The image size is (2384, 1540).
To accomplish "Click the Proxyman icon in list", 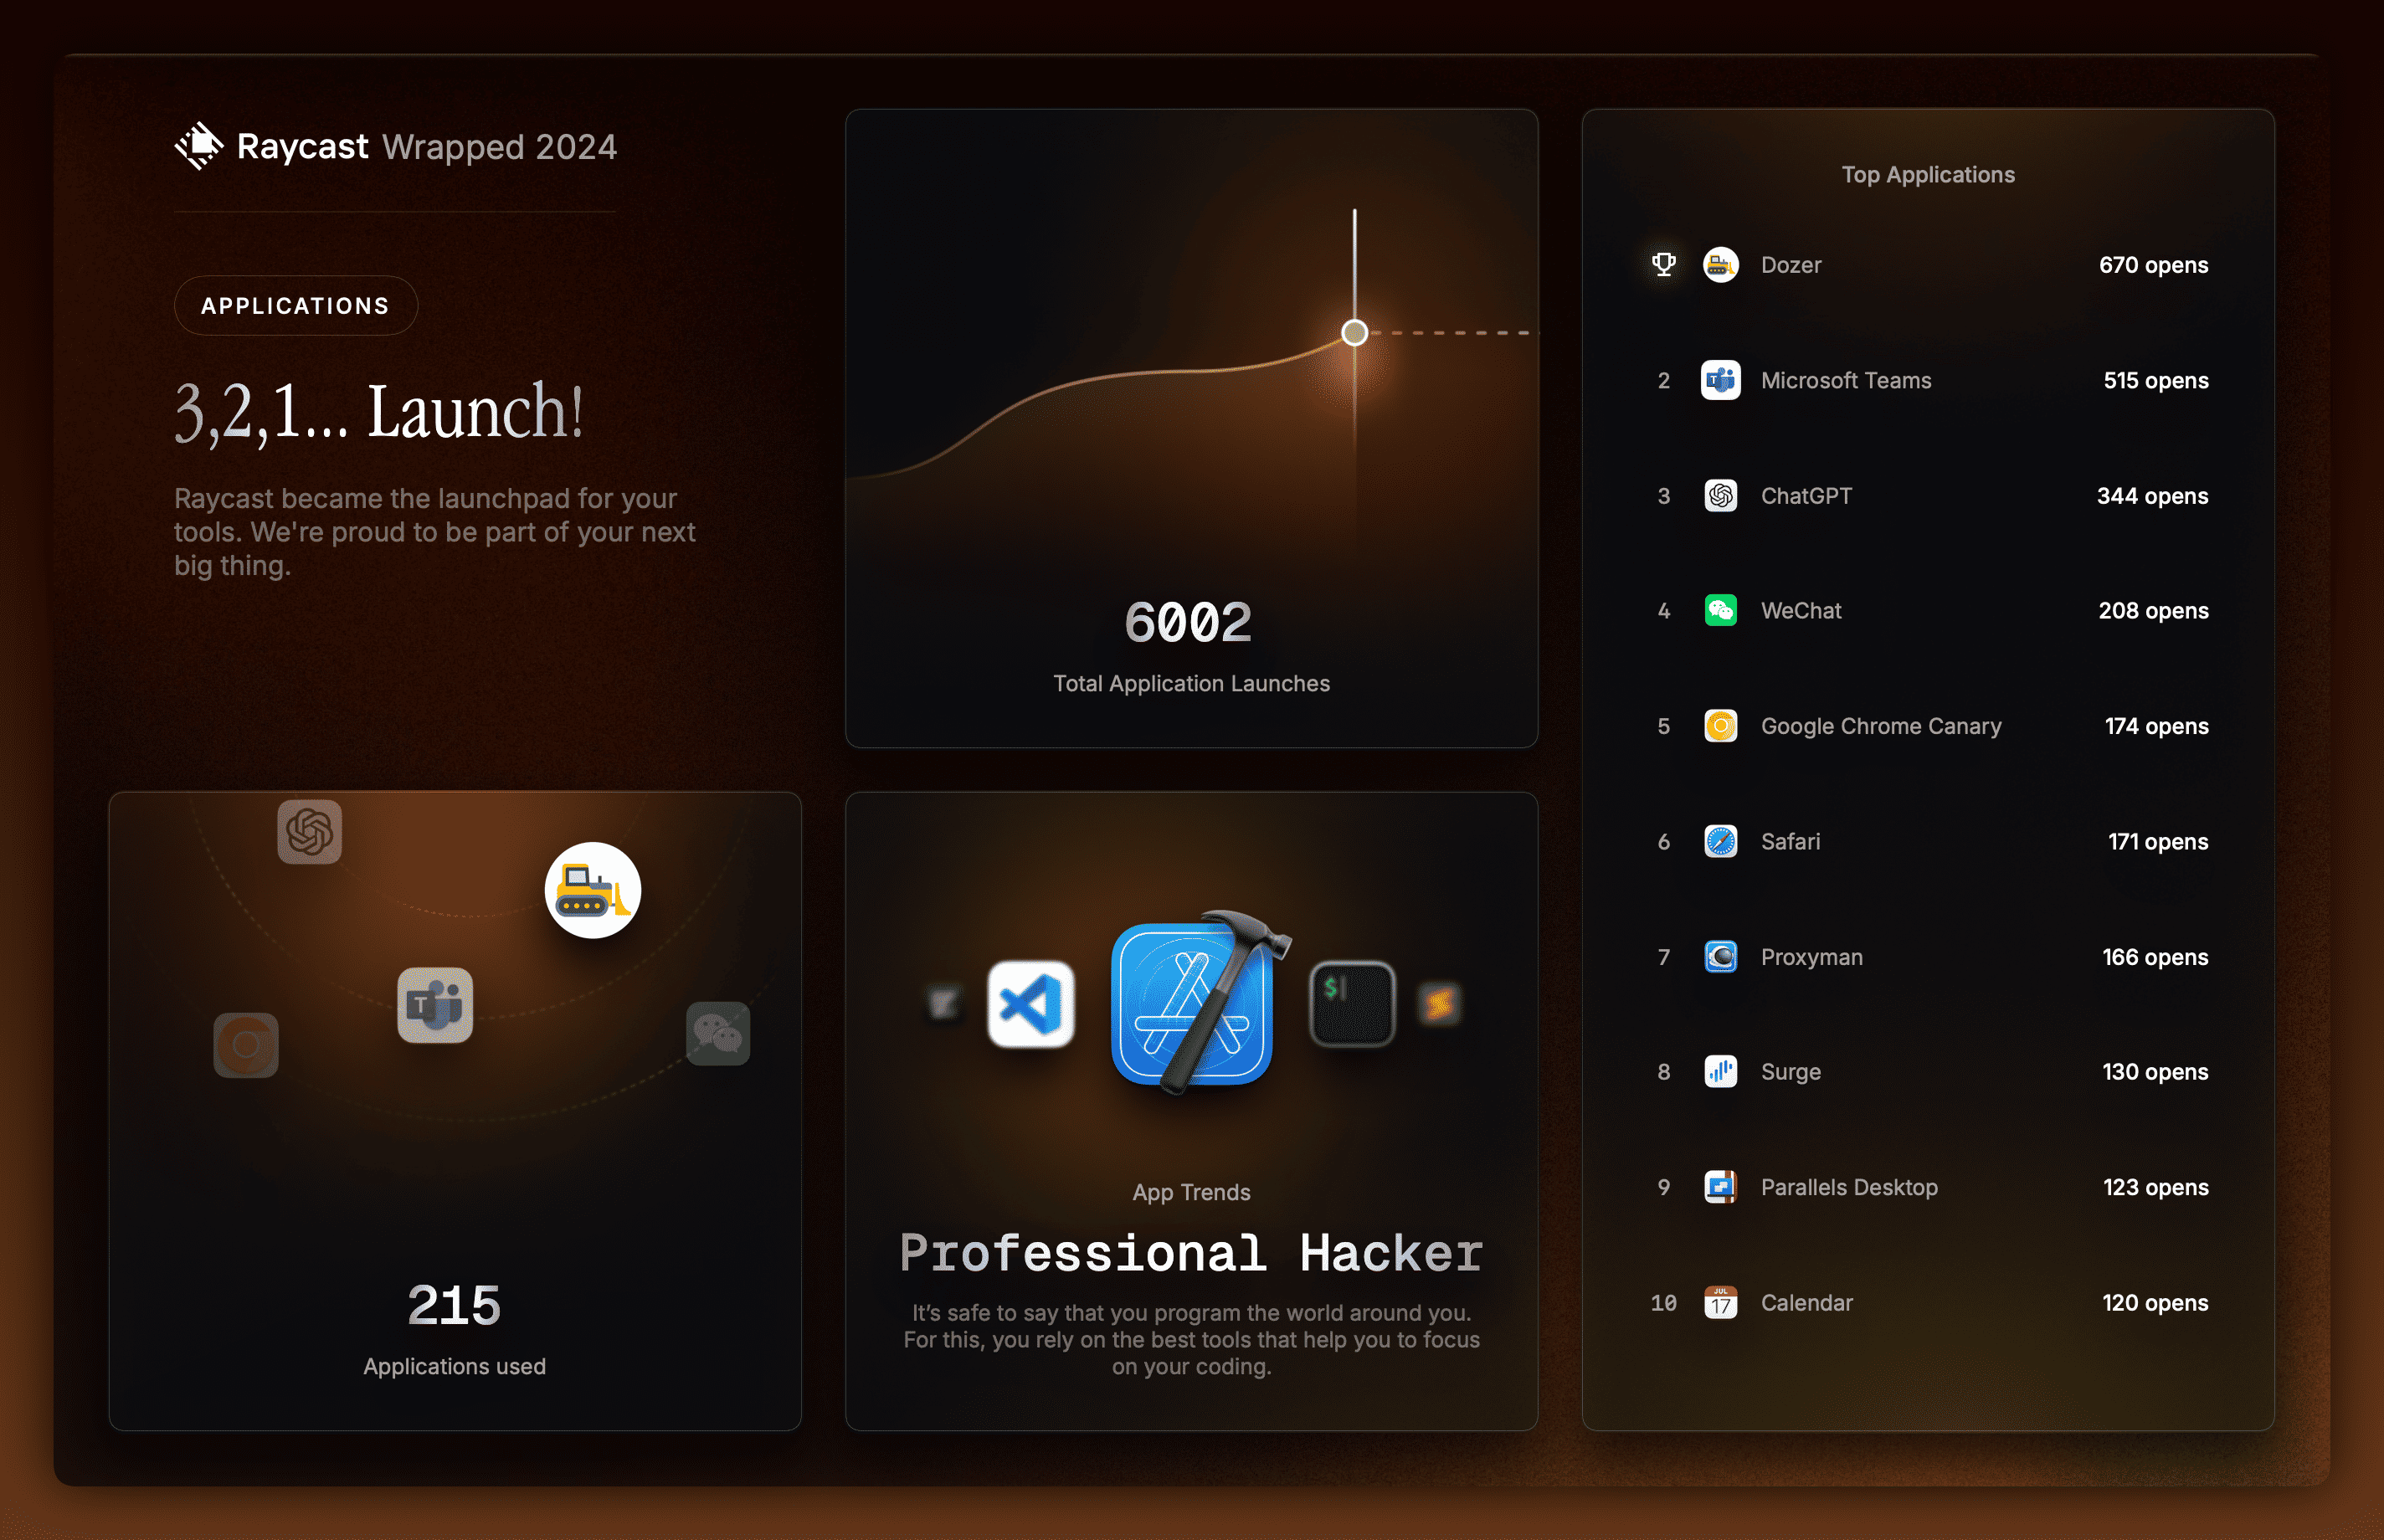I will (x=1720, y=957).
